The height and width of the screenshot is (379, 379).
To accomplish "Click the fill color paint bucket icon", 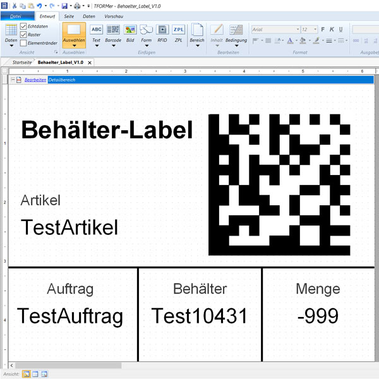I will [303, 40].
